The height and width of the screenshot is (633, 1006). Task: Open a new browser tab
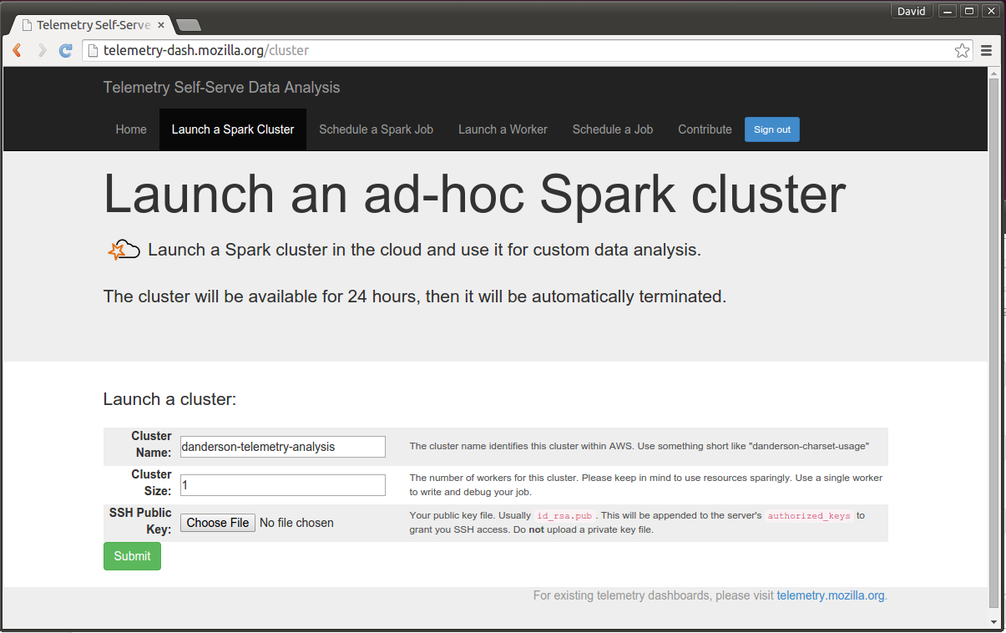click(x=188, y=25)
